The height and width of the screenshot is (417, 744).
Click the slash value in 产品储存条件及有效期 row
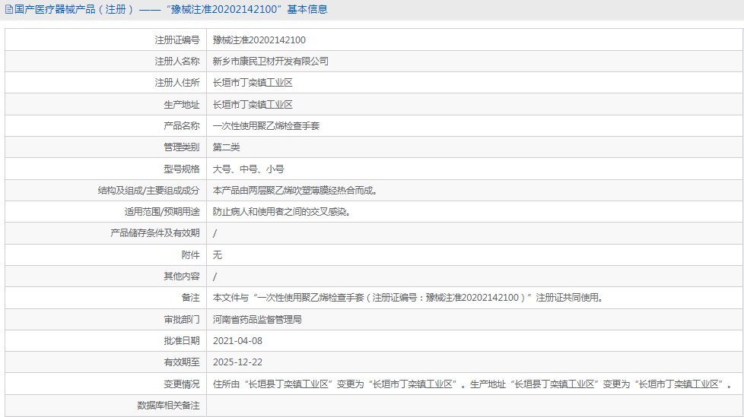(x=215, y=233)
